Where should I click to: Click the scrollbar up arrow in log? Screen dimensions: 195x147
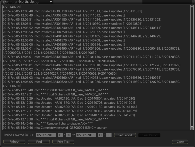pyautogui.click(x=192, y=6)
